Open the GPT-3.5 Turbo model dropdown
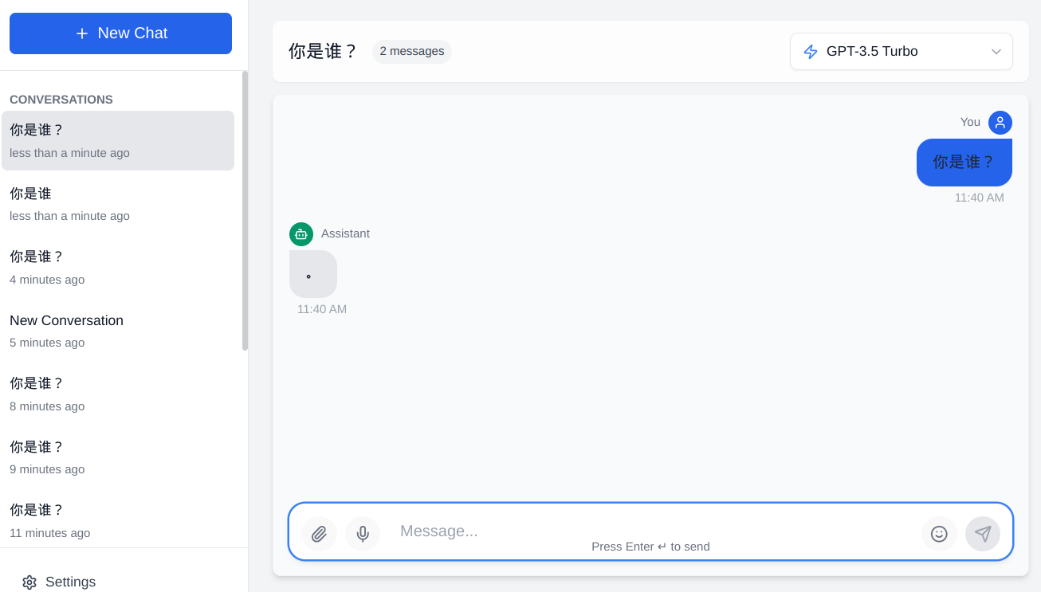Screen dimensions: 1041x592 (901, 52)
